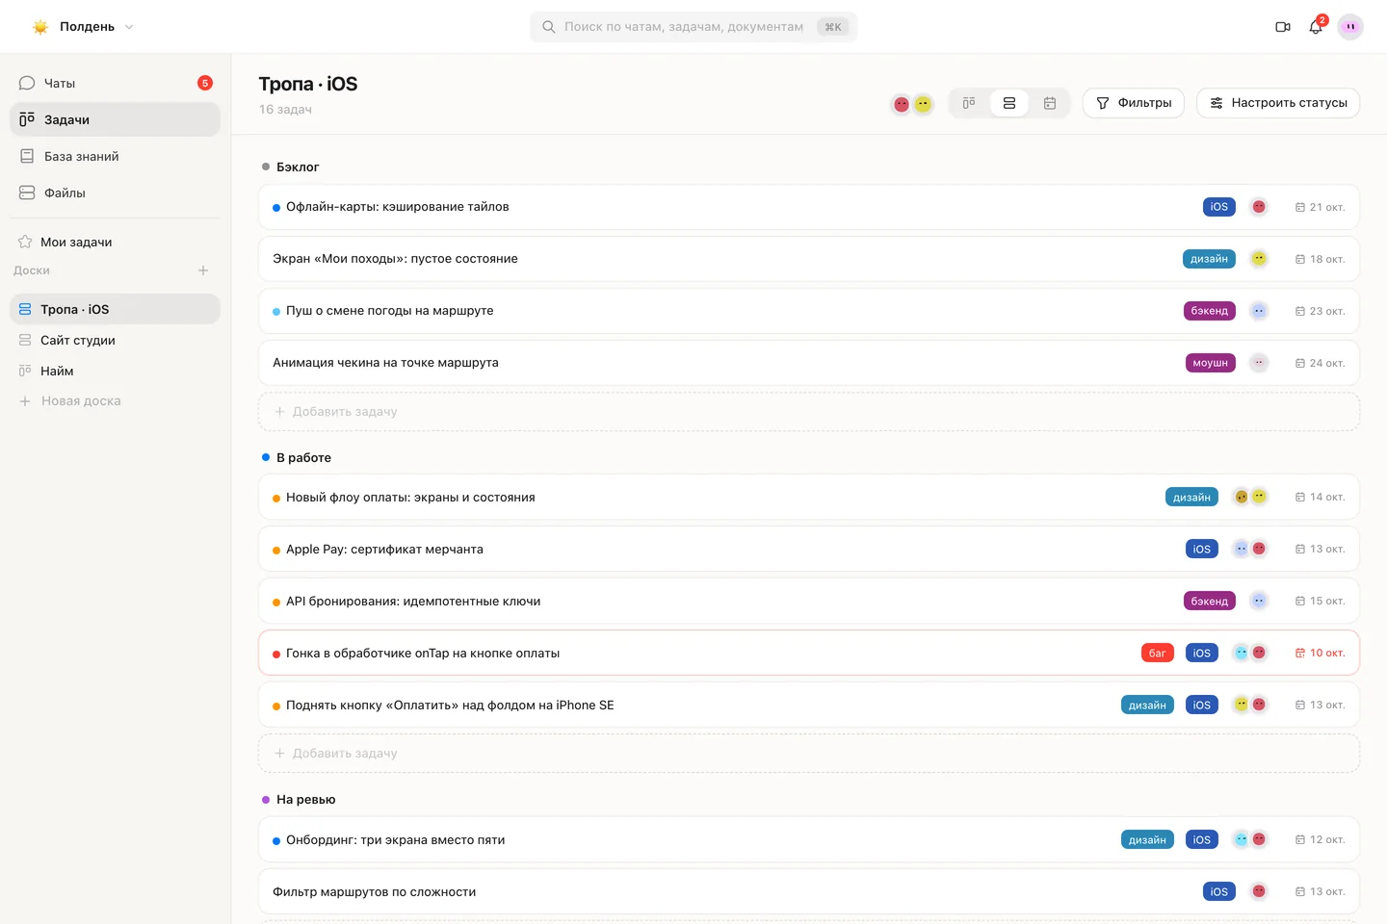Add a task in the Бэклог section
The image size is (1387, 924).
click(809, 411)
